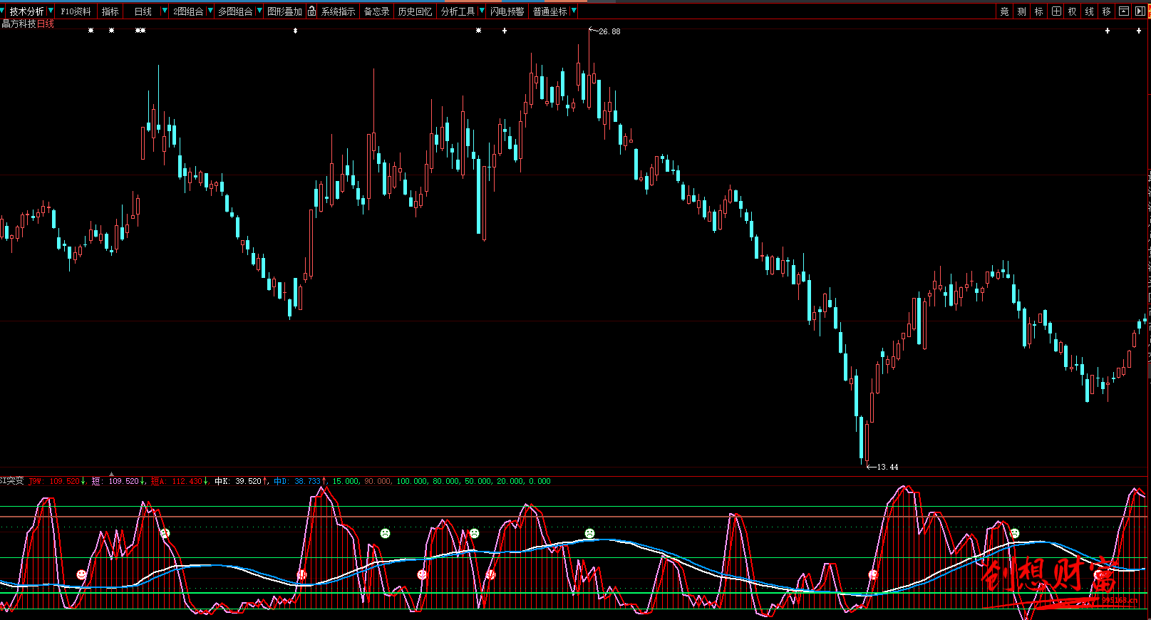
Task: Choose the 多图组合 layout
Action: [235, 11]
